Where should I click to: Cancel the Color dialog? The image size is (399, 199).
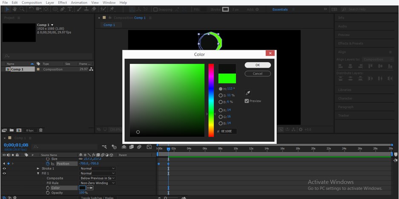pos(258,74)
